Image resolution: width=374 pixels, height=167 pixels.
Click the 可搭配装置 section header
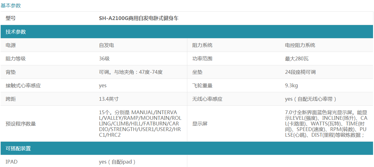click(18, 149)
